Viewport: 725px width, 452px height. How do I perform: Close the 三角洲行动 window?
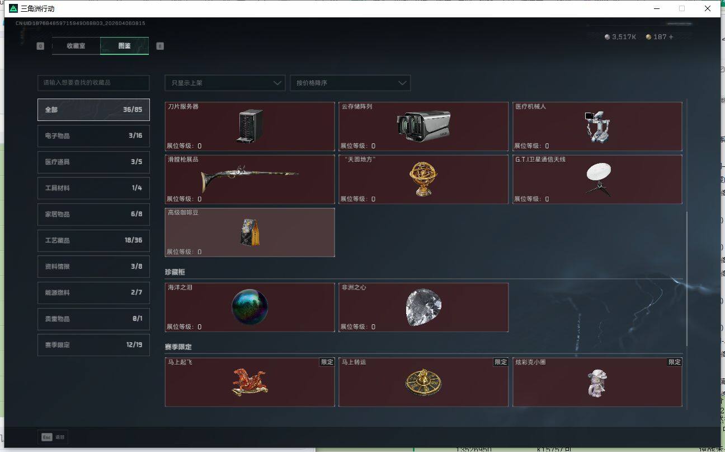pyautogui.click(x=708, y=8)
